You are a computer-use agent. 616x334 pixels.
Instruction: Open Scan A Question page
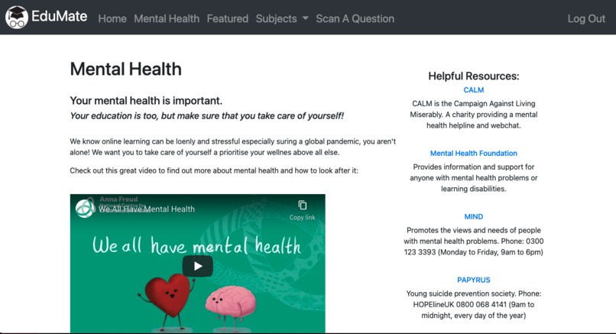(355, 18)
